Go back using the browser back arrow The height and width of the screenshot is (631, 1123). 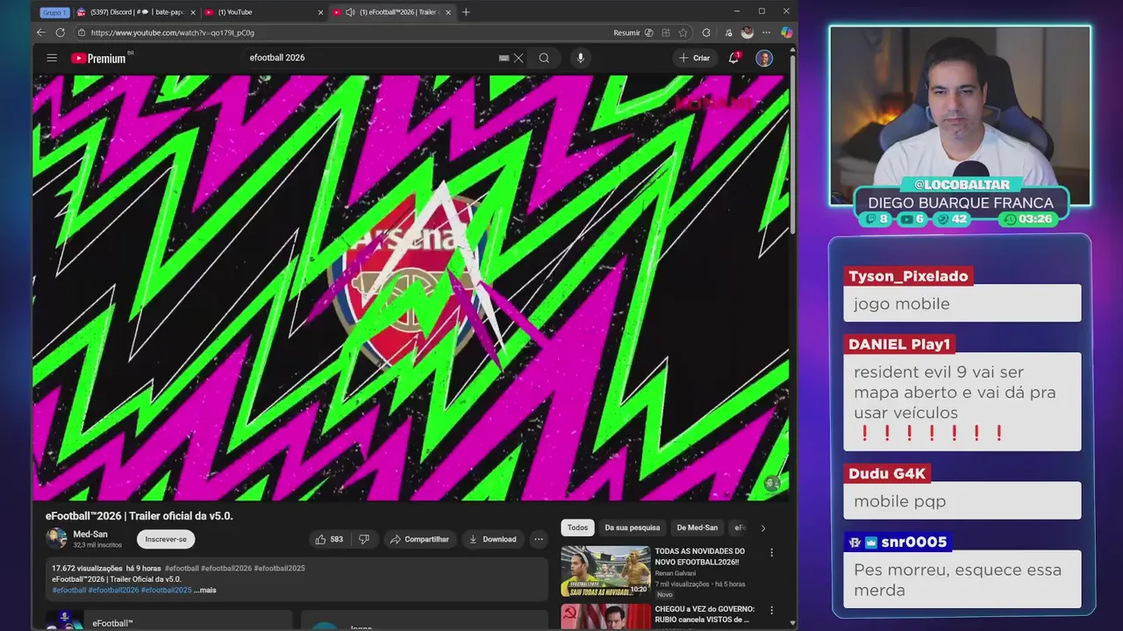point(40,32)
